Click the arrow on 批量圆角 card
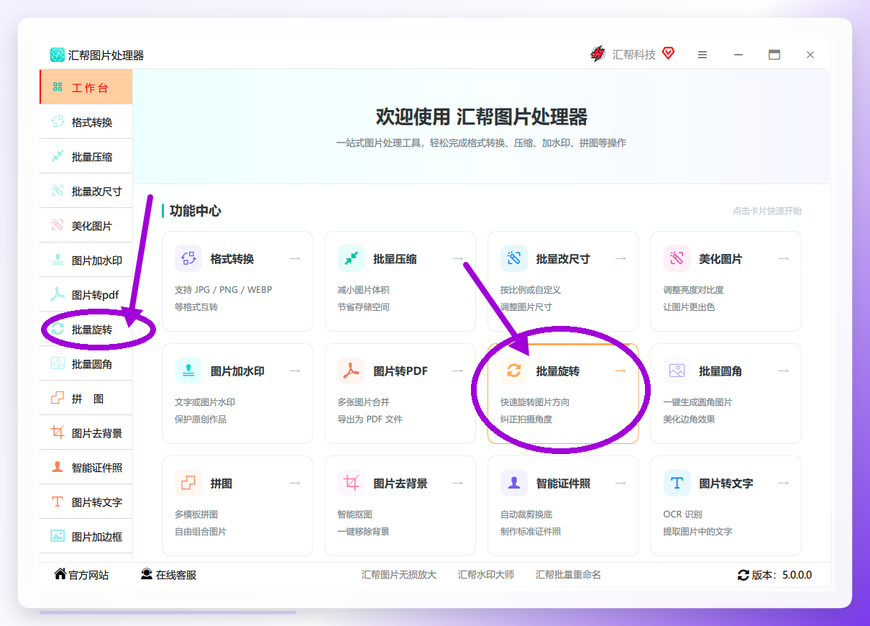The height and width of the screenshot is (626, 870). (783, 371)
